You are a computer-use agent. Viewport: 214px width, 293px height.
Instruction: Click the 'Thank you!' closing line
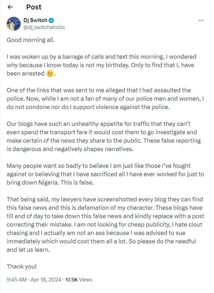click(22, 267)
